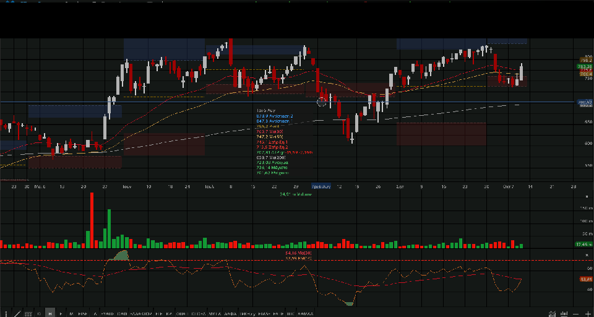The image size is (594, 317).
Task: Open the ΜΥΤΙΛ symbol tab
Action: point(215,313)
